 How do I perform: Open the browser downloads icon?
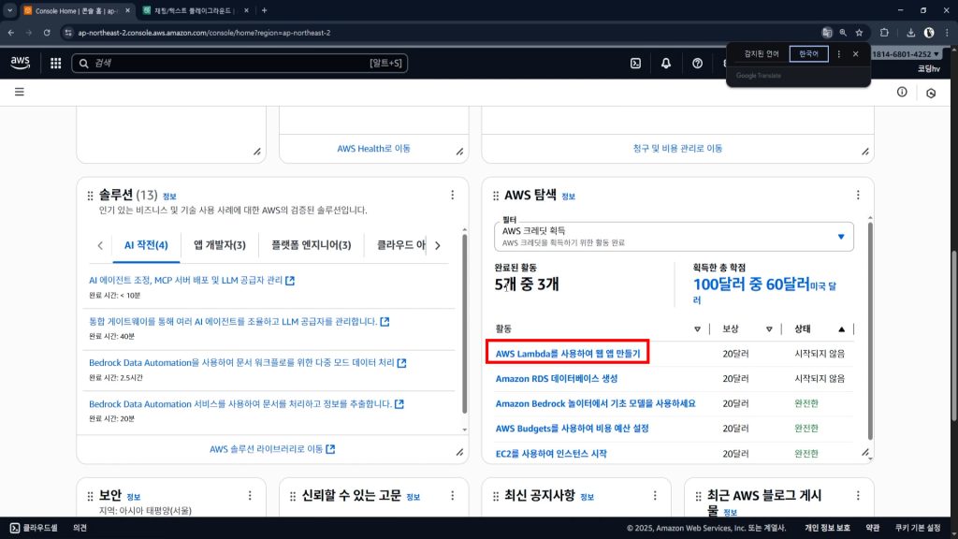click(910, 33)
